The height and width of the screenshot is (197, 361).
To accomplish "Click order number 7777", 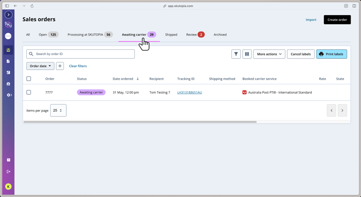I will 49,92.
